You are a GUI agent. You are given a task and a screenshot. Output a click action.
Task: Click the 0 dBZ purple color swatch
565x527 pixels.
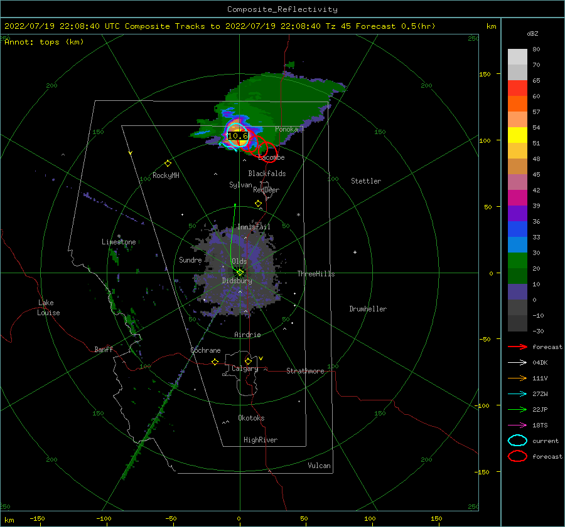(517, 292)
